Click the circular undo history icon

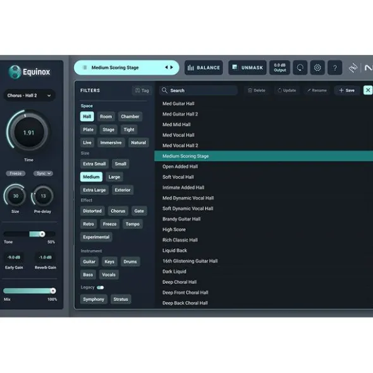pos(300,68)
